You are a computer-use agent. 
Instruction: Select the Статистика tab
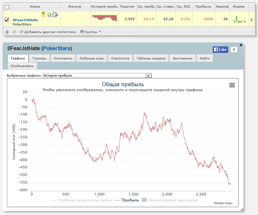point(120,58)
